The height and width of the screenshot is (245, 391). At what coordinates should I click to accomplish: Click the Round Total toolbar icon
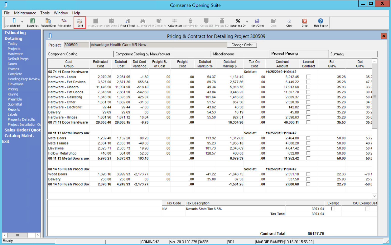pos(128,22)
